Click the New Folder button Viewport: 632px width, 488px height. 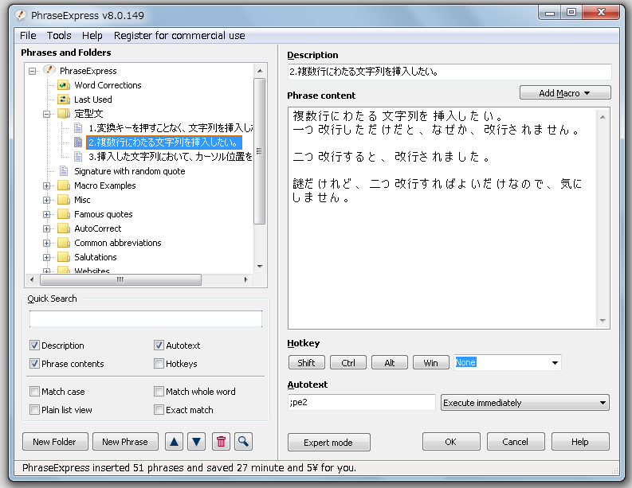(x=55, y=442)
